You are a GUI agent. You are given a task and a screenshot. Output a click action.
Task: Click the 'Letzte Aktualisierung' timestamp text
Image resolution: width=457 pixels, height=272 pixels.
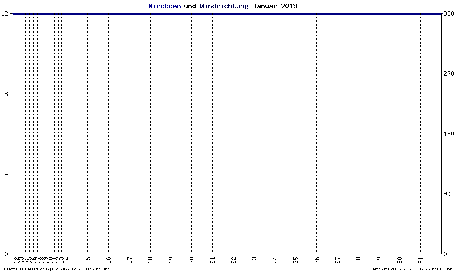coord(57,269)
